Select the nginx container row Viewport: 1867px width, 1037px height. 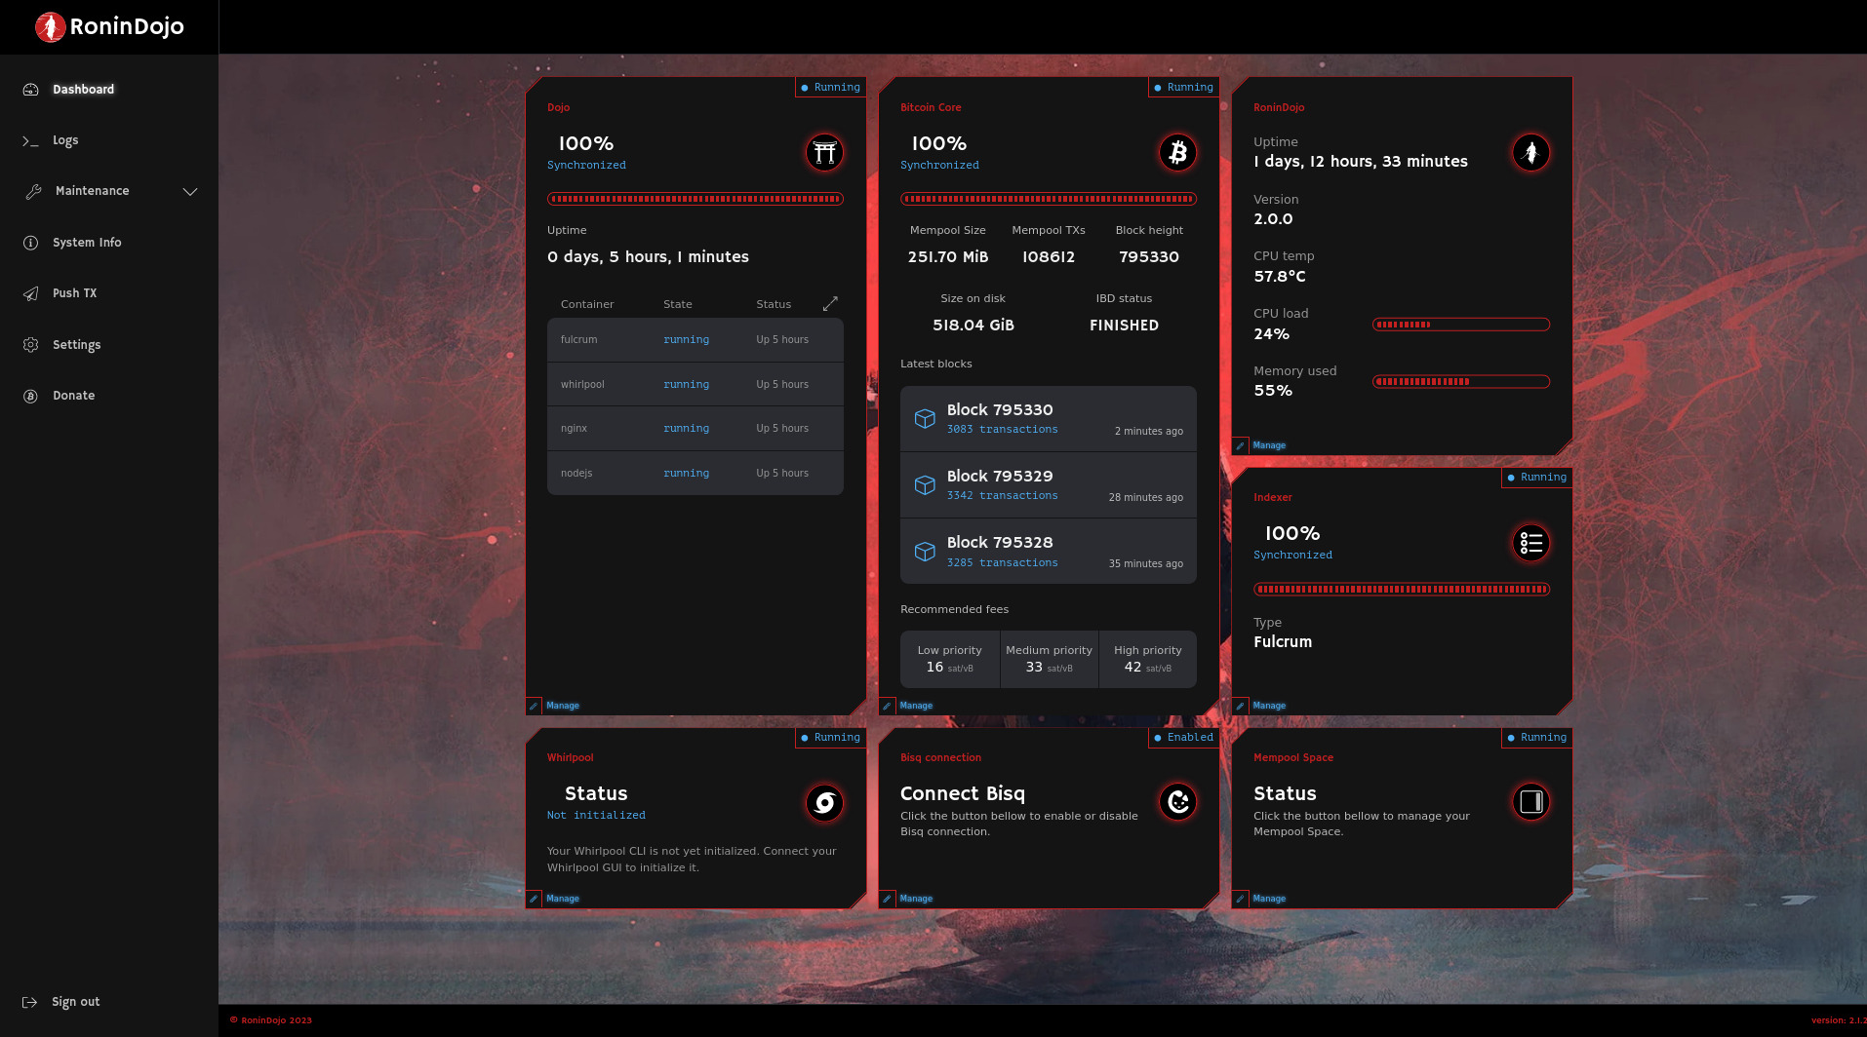(695, 429)
